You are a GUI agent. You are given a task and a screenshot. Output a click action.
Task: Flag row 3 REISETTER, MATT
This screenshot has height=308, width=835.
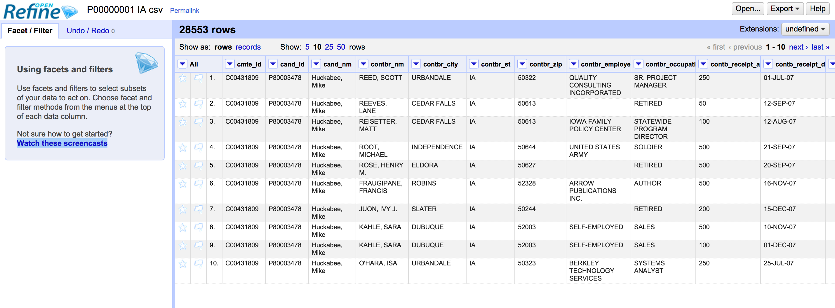pos(198,122)
